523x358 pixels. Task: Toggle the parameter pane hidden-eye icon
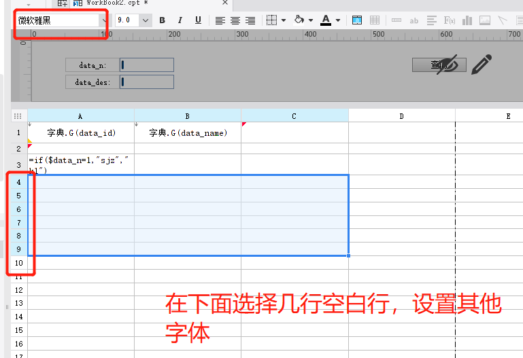(448, 65)
